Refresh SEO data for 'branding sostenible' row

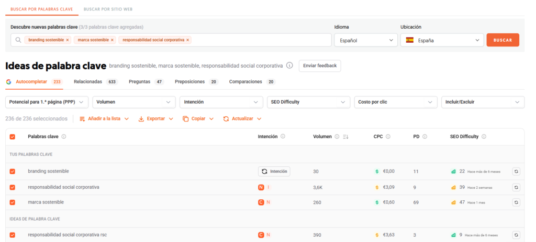pos(516,171)
